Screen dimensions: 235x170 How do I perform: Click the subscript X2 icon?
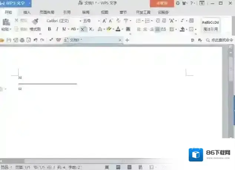91,29
